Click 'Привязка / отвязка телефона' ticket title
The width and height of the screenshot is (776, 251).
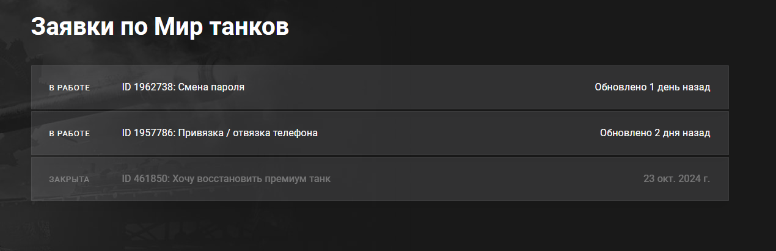point(248,133)
